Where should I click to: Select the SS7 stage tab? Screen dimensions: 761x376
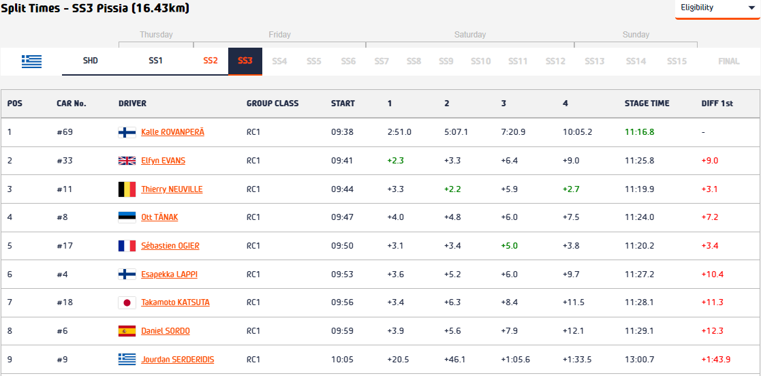382,61
